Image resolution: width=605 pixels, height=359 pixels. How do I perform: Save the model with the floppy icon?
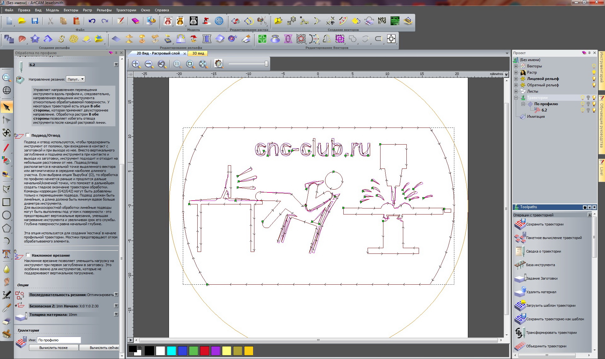point(35,21)
